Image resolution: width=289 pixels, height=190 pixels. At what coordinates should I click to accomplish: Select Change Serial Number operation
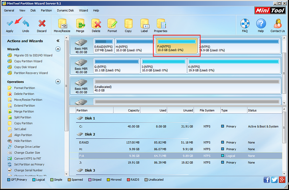click(25, 170)
